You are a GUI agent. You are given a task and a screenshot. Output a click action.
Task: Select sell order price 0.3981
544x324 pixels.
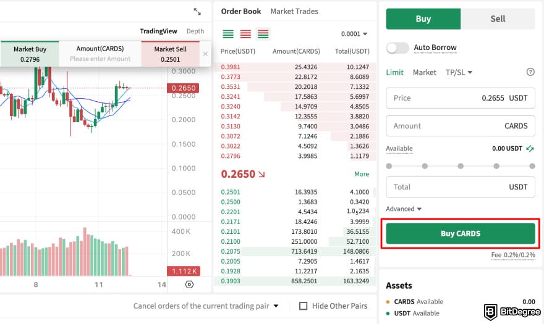click(x=231, y=67)
